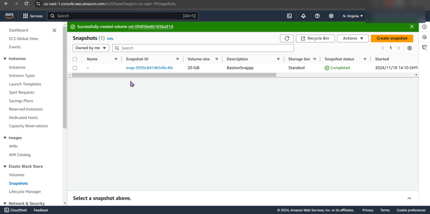The height and width of the screenshot is (214, 430).
Task: Open the help question mark icon
Action: [x=317, y=16]
